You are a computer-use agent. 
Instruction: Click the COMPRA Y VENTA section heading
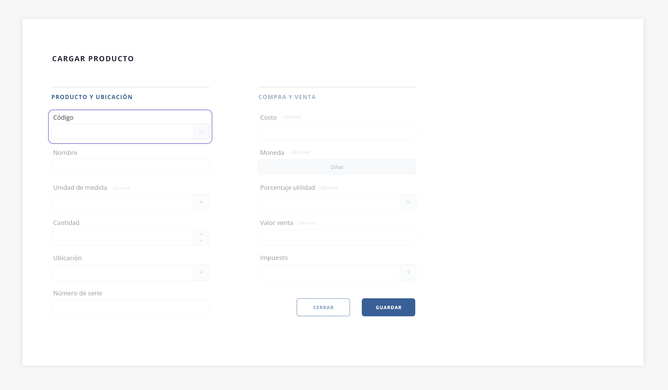[x=287, y=97]
